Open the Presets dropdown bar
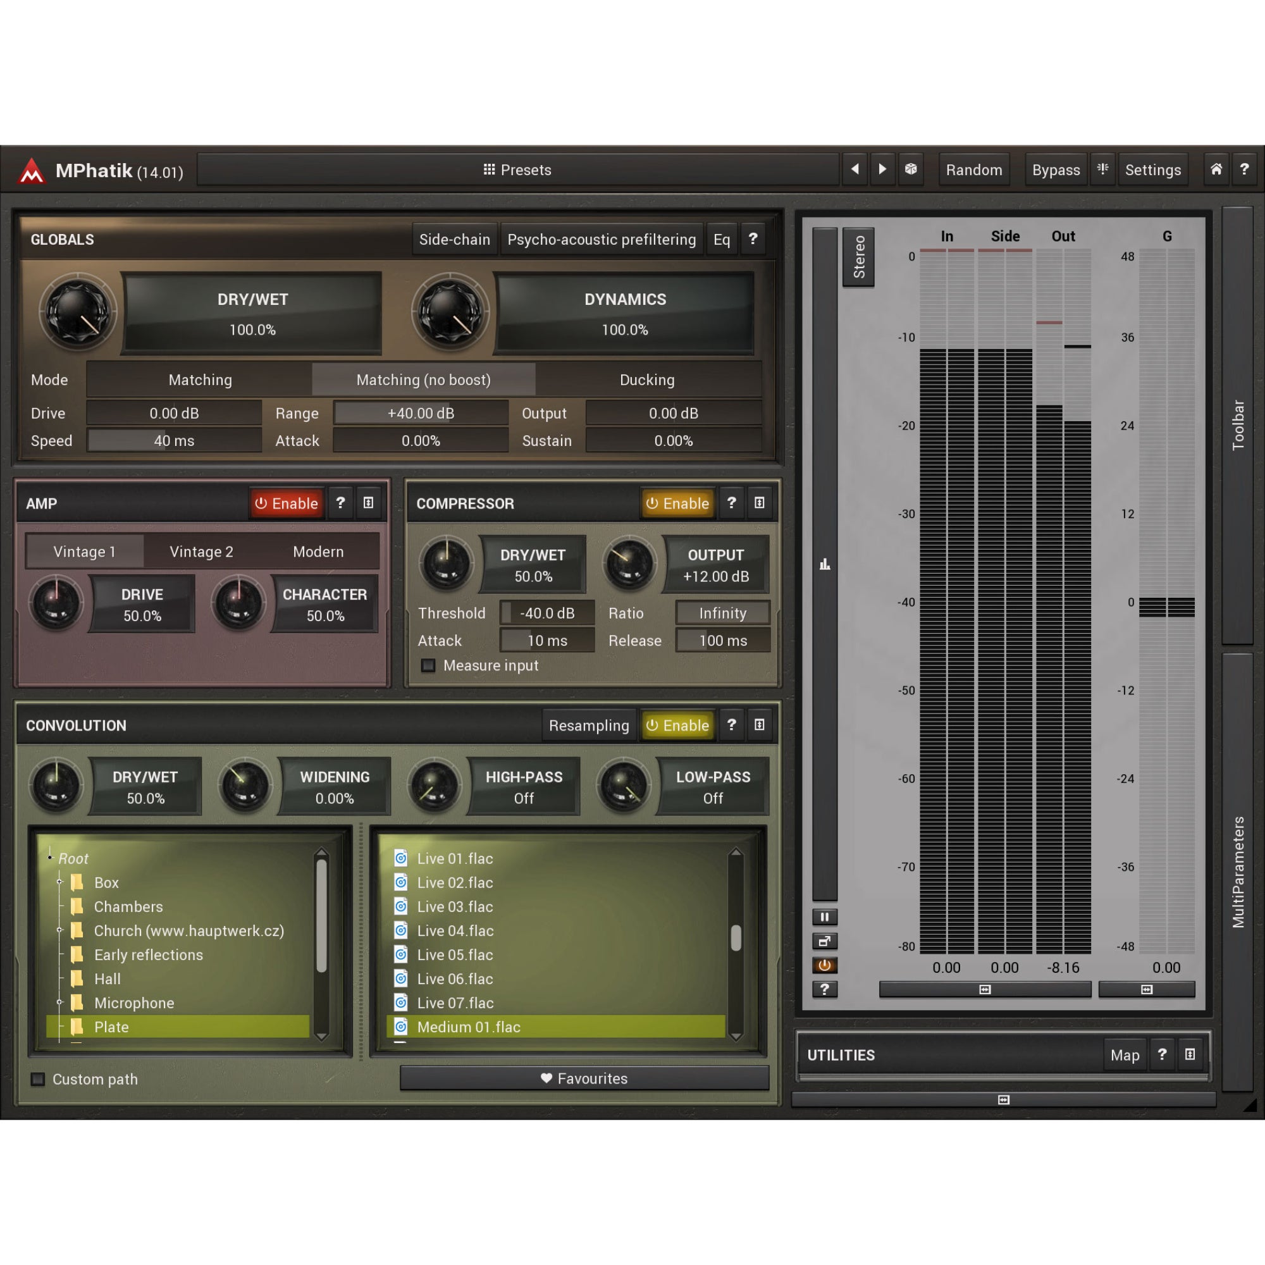 [x=517, y=170]
